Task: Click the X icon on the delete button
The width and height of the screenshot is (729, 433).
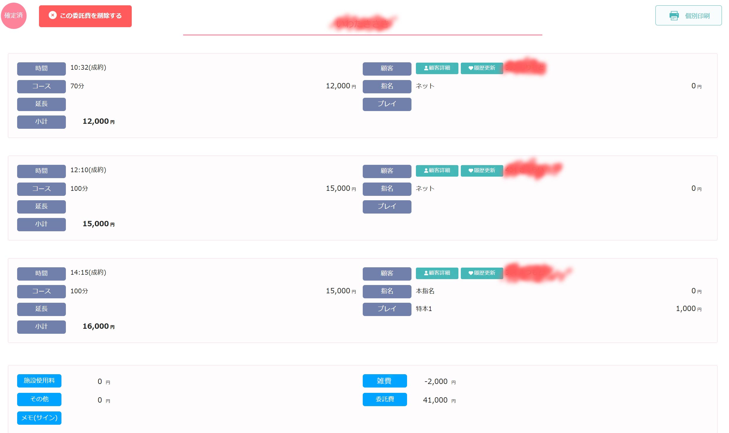Action: [53, 15]
